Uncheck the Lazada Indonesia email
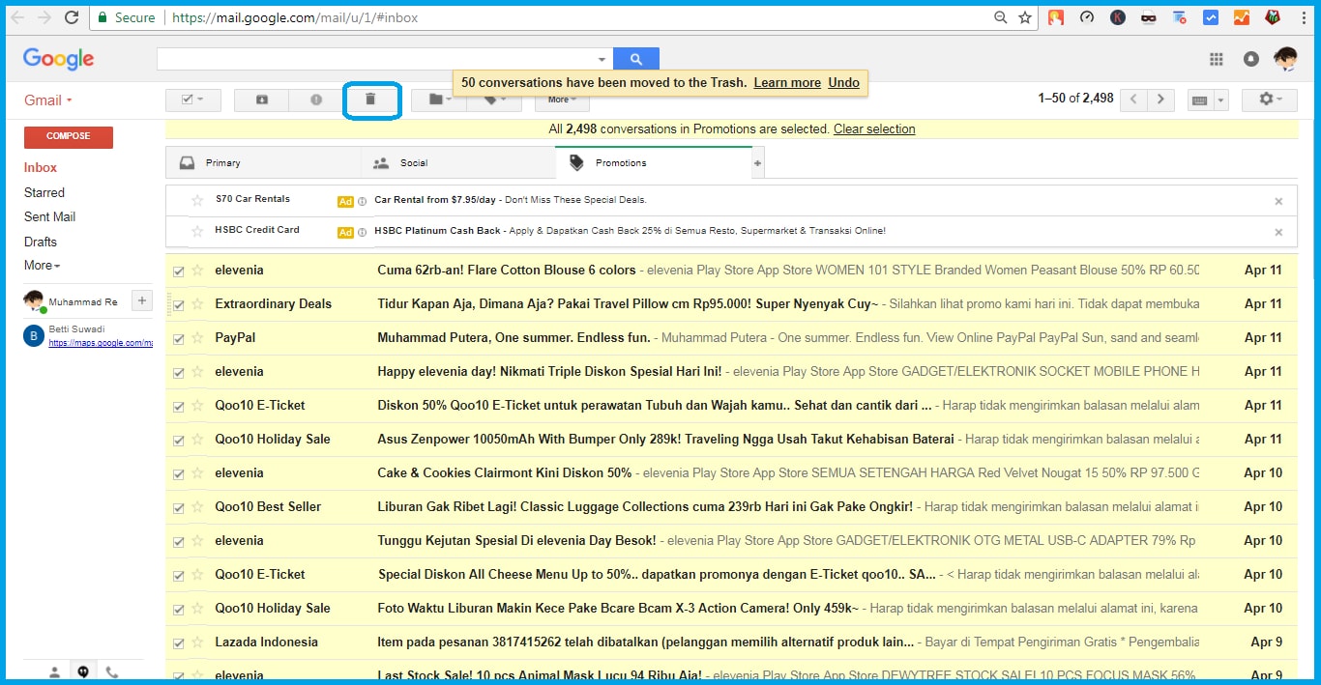 (x=178, y=643)
